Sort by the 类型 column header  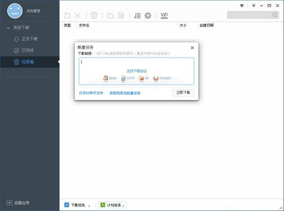(x=67, y=26)
